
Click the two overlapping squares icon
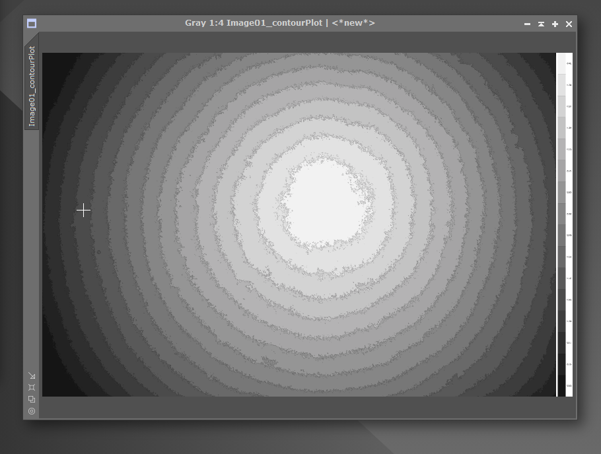[32, 399]
